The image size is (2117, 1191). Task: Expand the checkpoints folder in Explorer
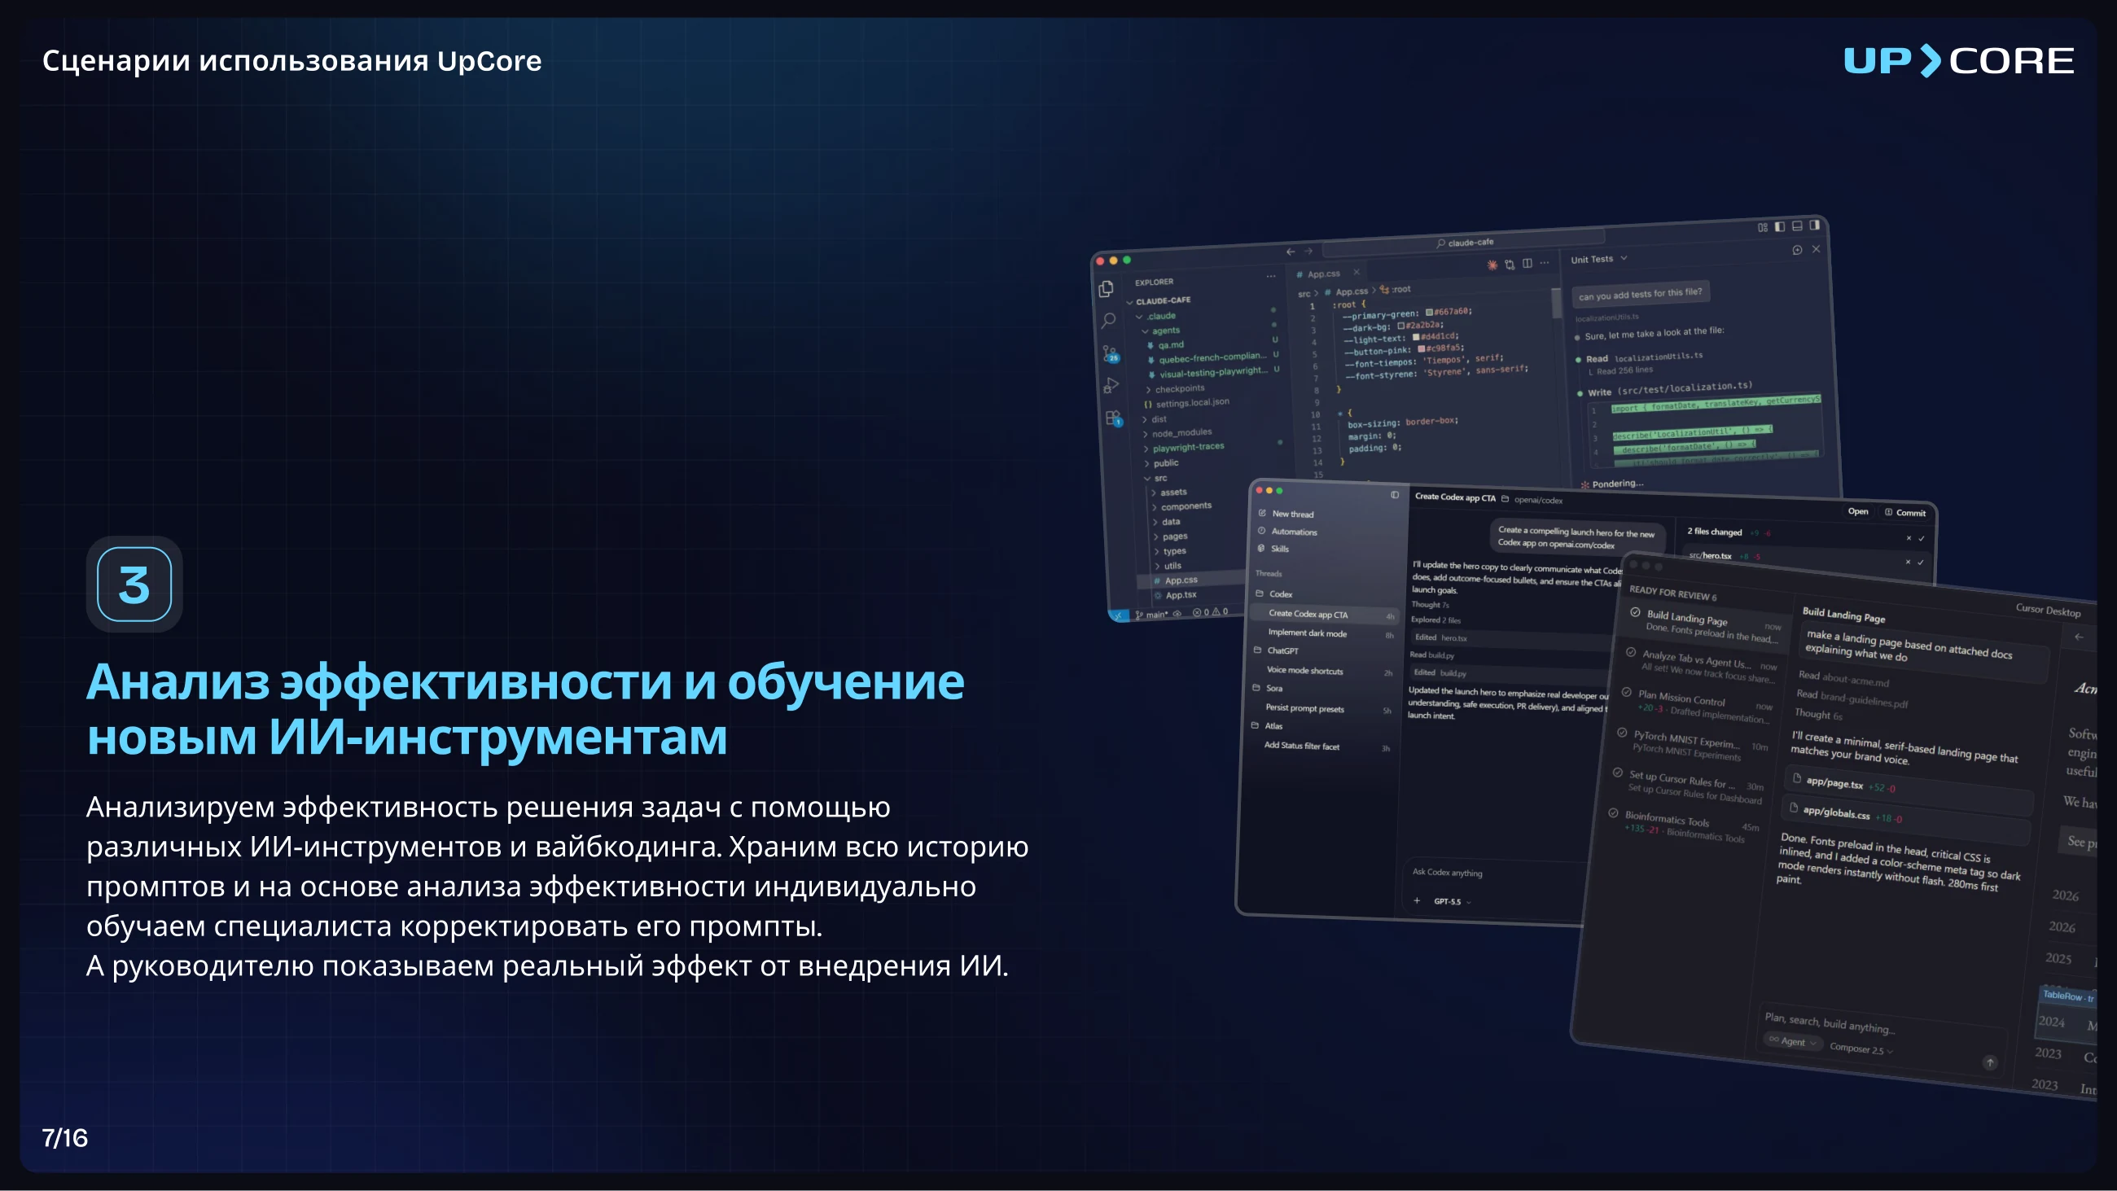pos(1149,390)
